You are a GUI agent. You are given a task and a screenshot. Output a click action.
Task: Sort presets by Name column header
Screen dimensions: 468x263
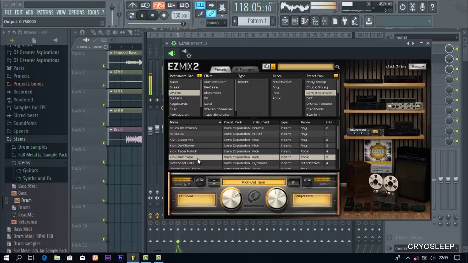[195, 122]
